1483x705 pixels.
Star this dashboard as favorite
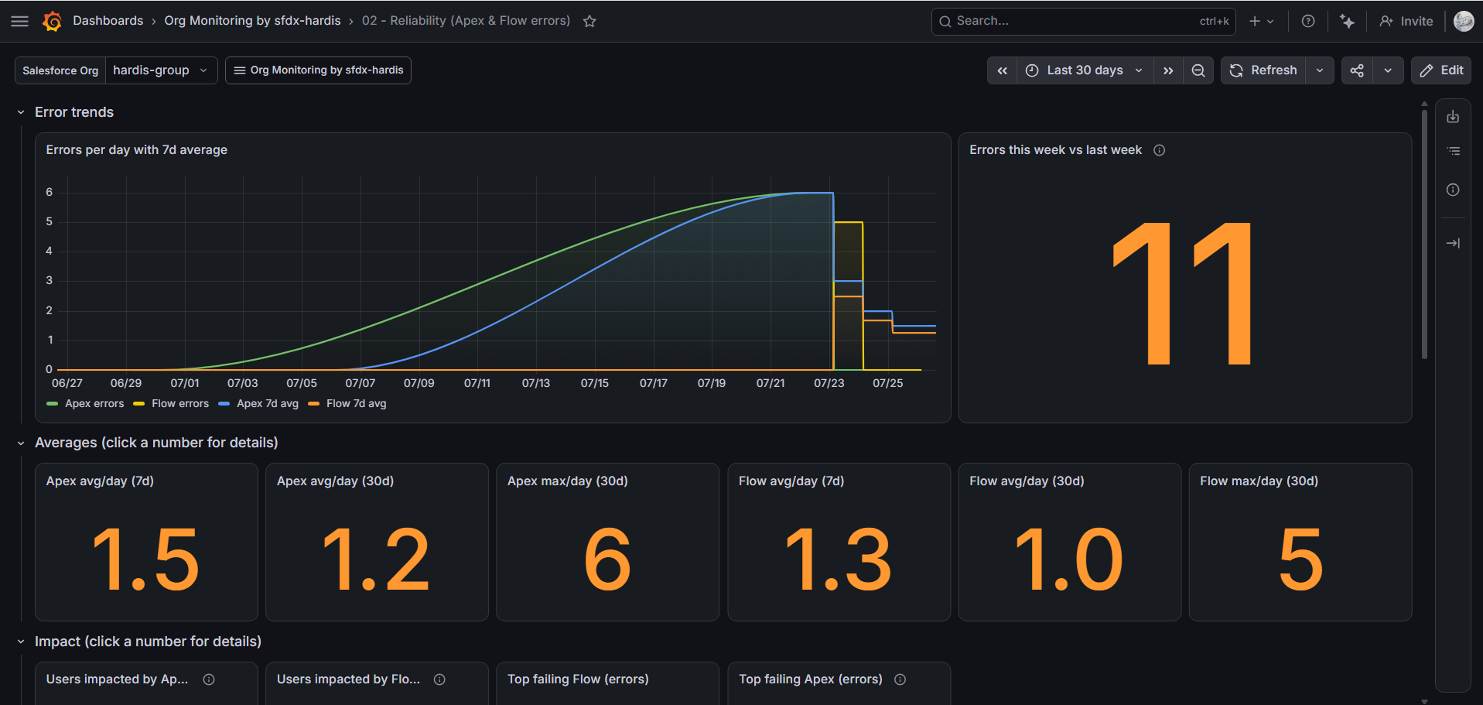(589, 21)
